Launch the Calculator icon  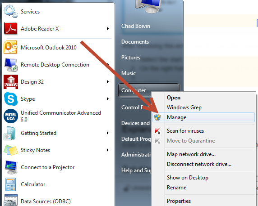click(x=11, y=184)
